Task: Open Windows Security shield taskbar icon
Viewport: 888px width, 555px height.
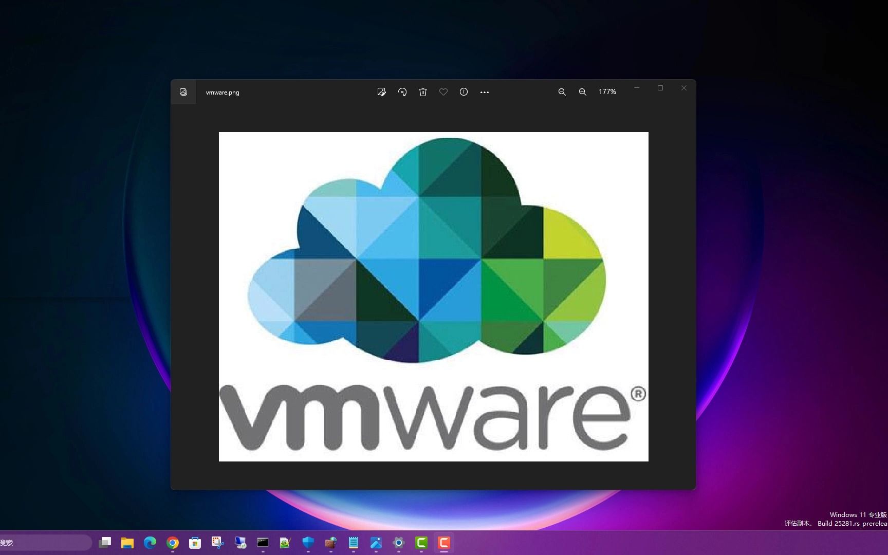Action: (308, 543)
